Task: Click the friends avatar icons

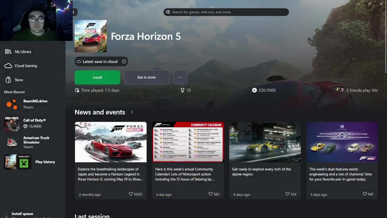Action: (340, 90)
